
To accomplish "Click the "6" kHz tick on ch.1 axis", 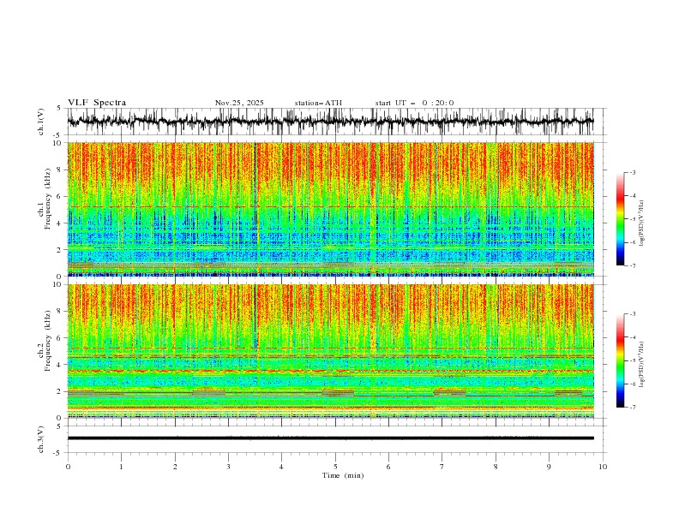I will (59, 196).
